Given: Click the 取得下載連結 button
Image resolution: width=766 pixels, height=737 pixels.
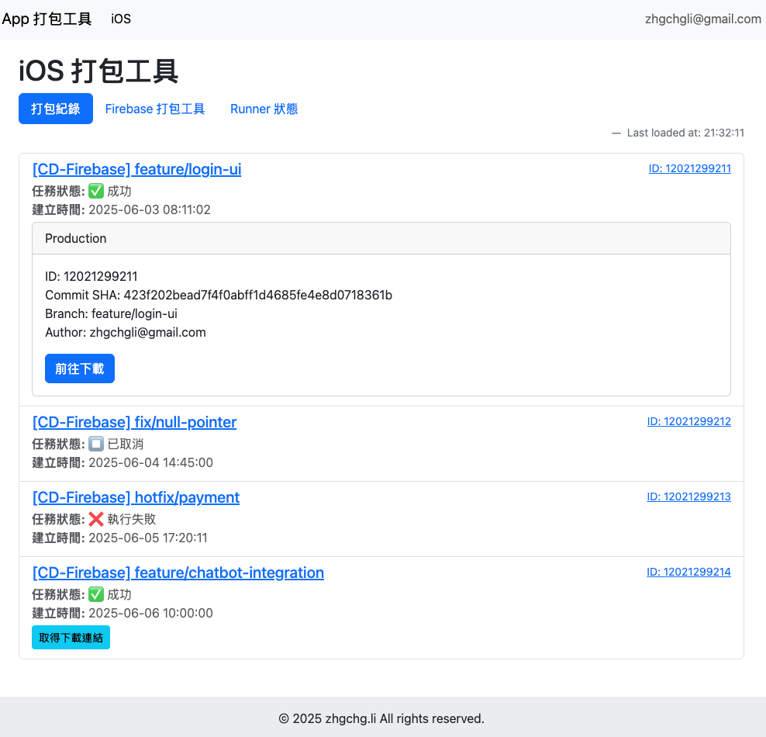Looking at the screenshot, I should 71,637.
